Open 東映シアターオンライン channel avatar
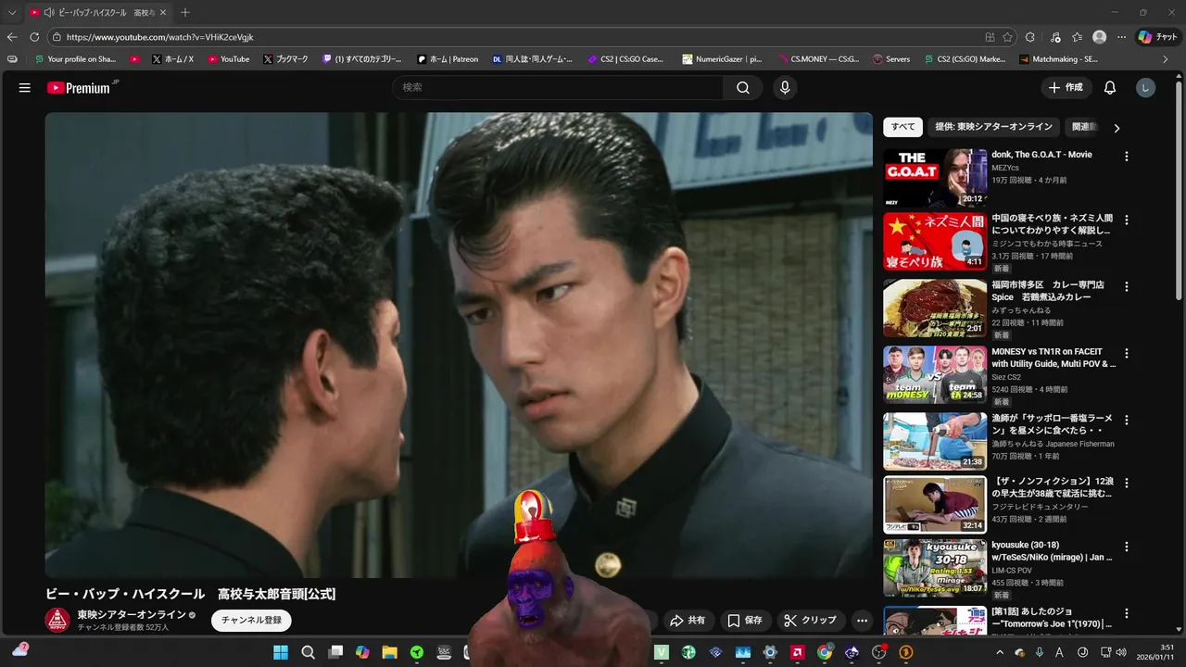This screenshot has height=667, width=1186. click(57, 621)
